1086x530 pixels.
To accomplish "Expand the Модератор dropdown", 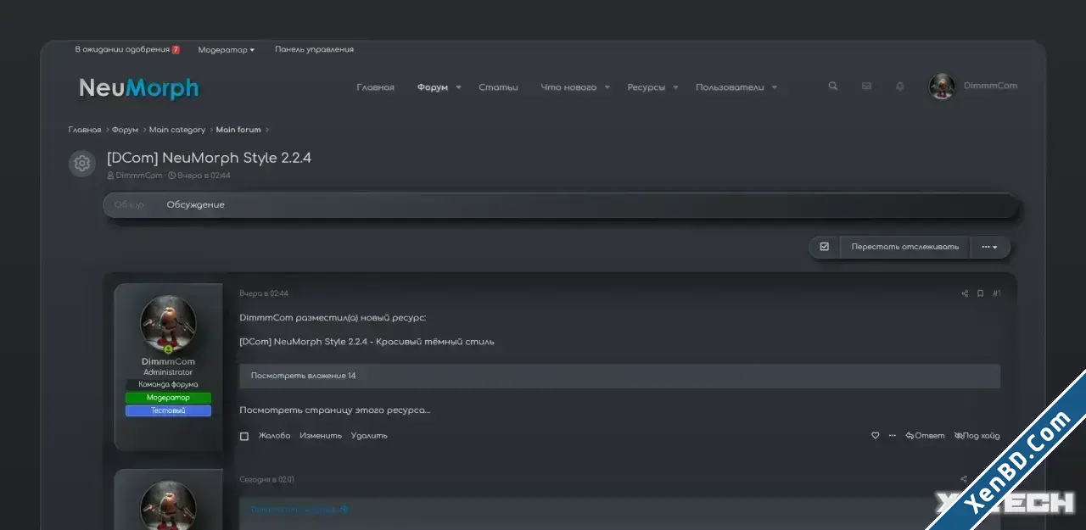I will pyautogui.click(x=227, y=50).
